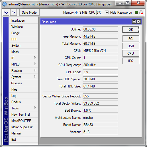Open the Wireless menu
Screen dimensions: 147x147
[23, 27]
